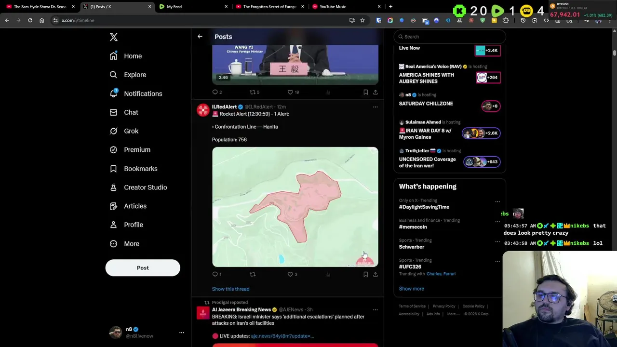Open Bookmarks in the sidebar
This screenshot has height=347, width=617.
pos(134,169)
